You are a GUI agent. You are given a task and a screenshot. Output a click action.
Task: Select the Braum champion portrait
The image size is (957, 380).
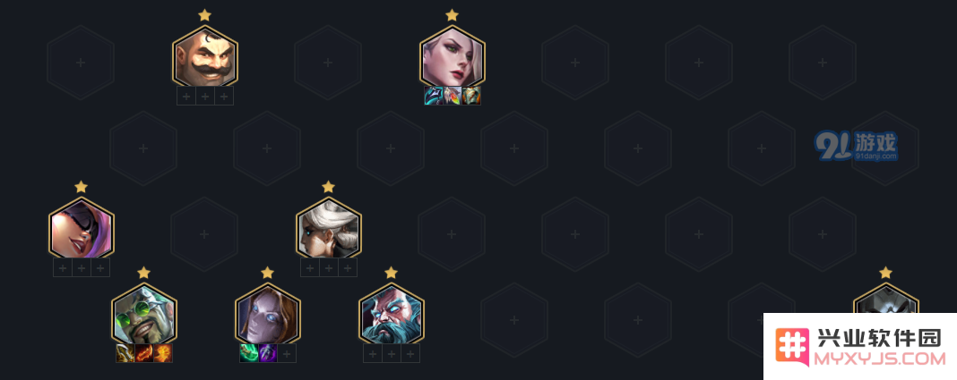[x=205, y=56]
